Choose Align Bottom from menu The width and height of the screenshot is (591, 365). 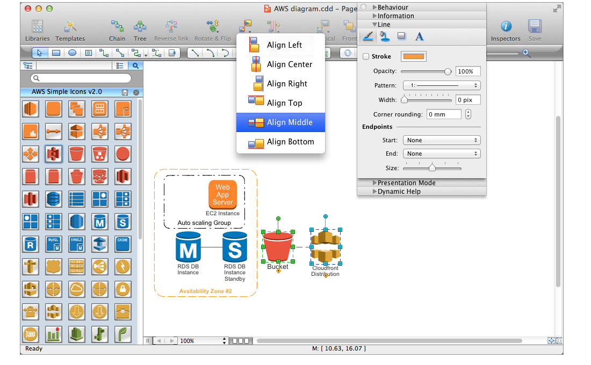click(280, 142)
